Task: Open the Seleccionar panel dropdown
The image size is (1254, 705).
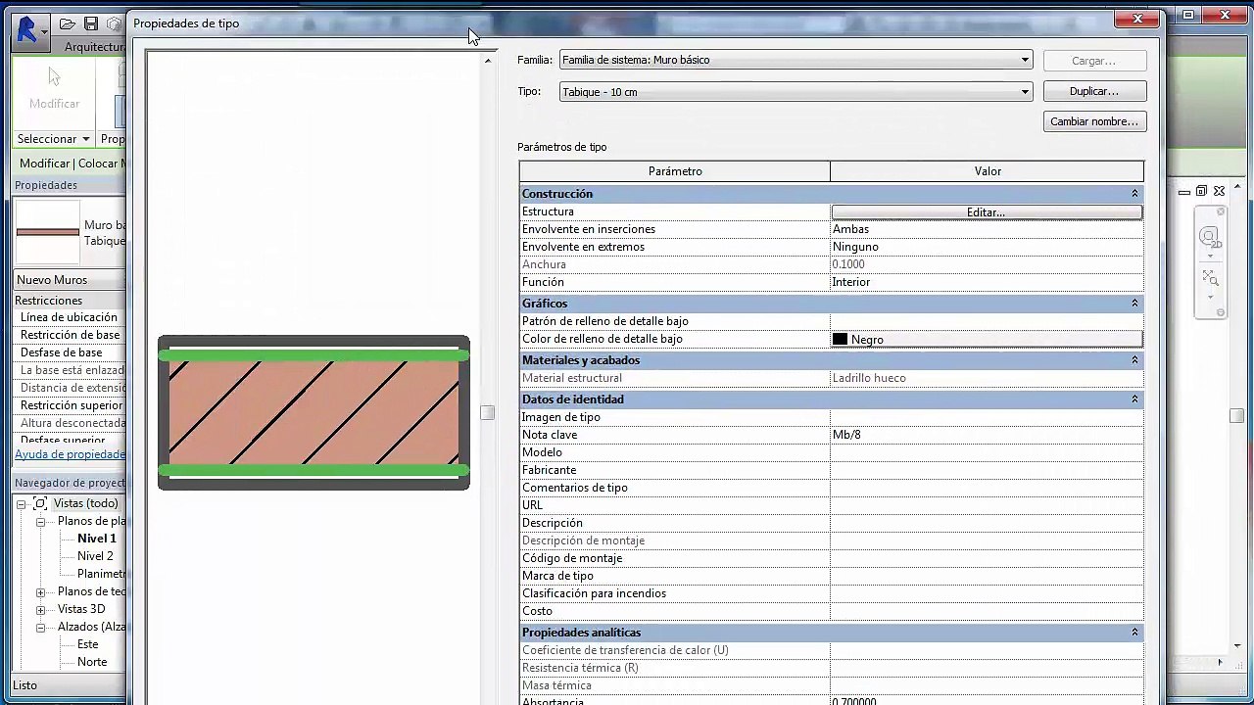Action: [x=53, y=139]
